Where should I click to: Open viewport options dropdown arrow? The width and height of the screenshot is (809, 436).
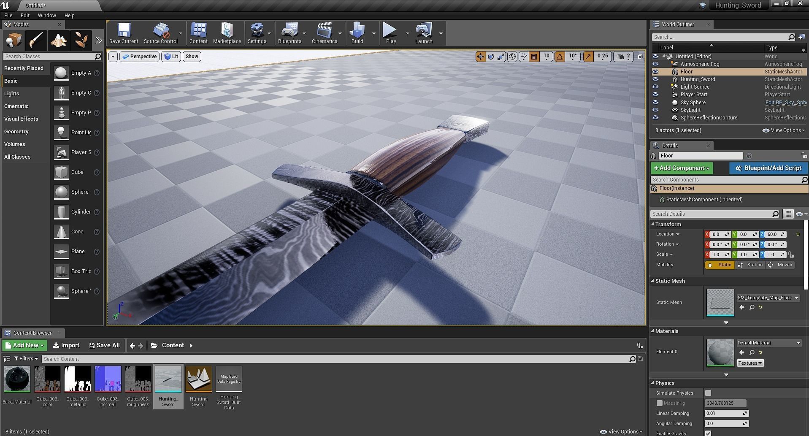point(113,57)
